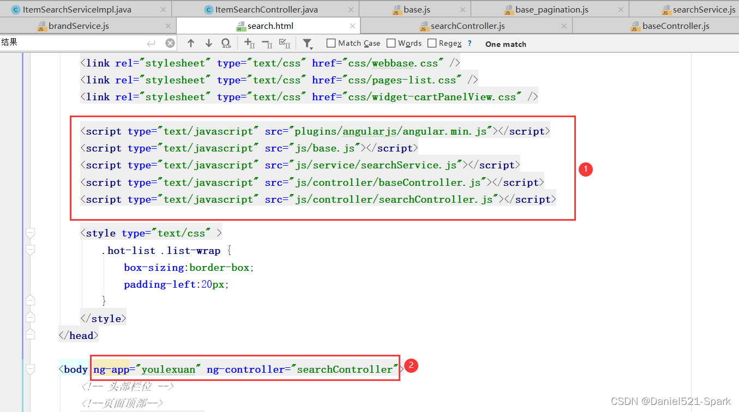Image resolution: width=739 pixels, height=412 pixels.
Task: Toggle the Words checkbox
Action: [x=391, y=43]
